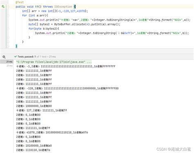The image size is (194, 153).
Task: Click the CSDN watermark text
Action: [174, 149]
